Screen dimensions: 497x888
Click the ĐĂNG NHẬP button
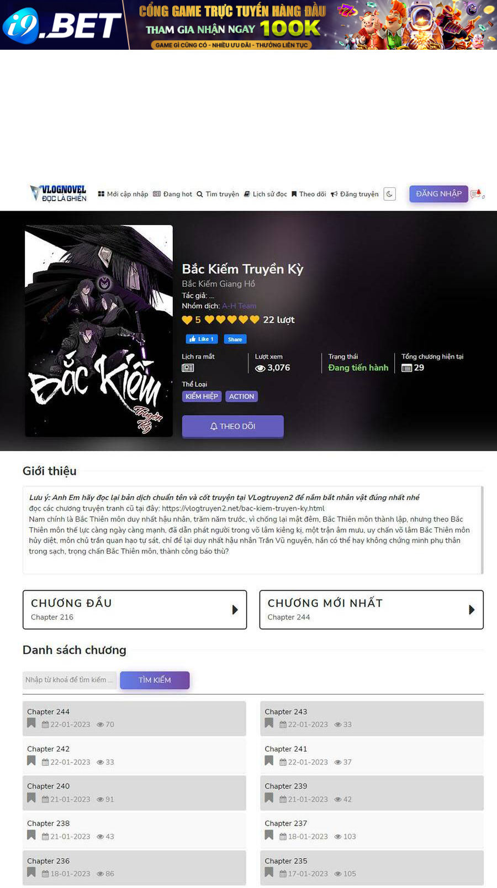[x=438, y=193]
